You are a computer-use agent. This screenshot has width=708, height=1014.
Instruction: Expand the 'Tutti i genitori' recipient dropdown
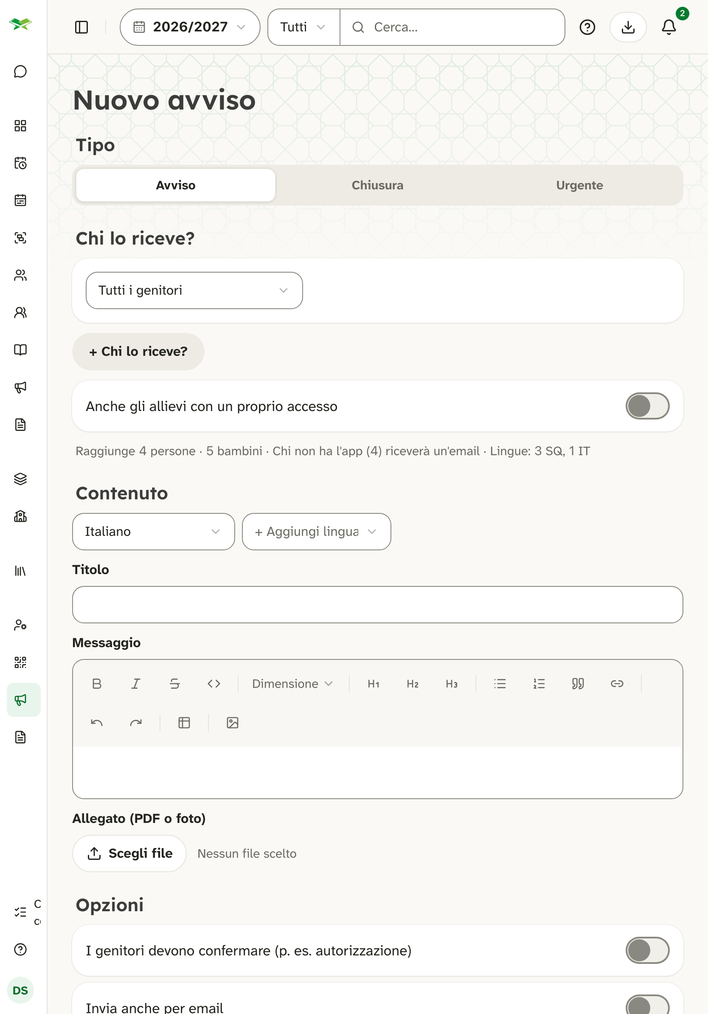pos(194,290)
